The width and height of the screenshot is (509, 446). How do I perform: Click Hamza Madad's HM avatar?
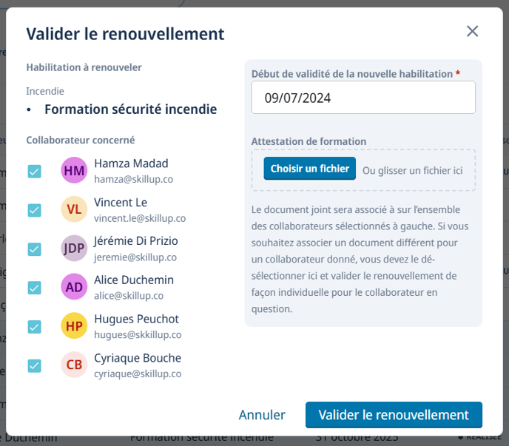point(74,171)
